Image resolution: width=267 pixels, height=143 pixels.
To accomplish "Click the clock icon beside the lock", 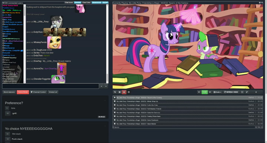I will (x=129, y=92).
